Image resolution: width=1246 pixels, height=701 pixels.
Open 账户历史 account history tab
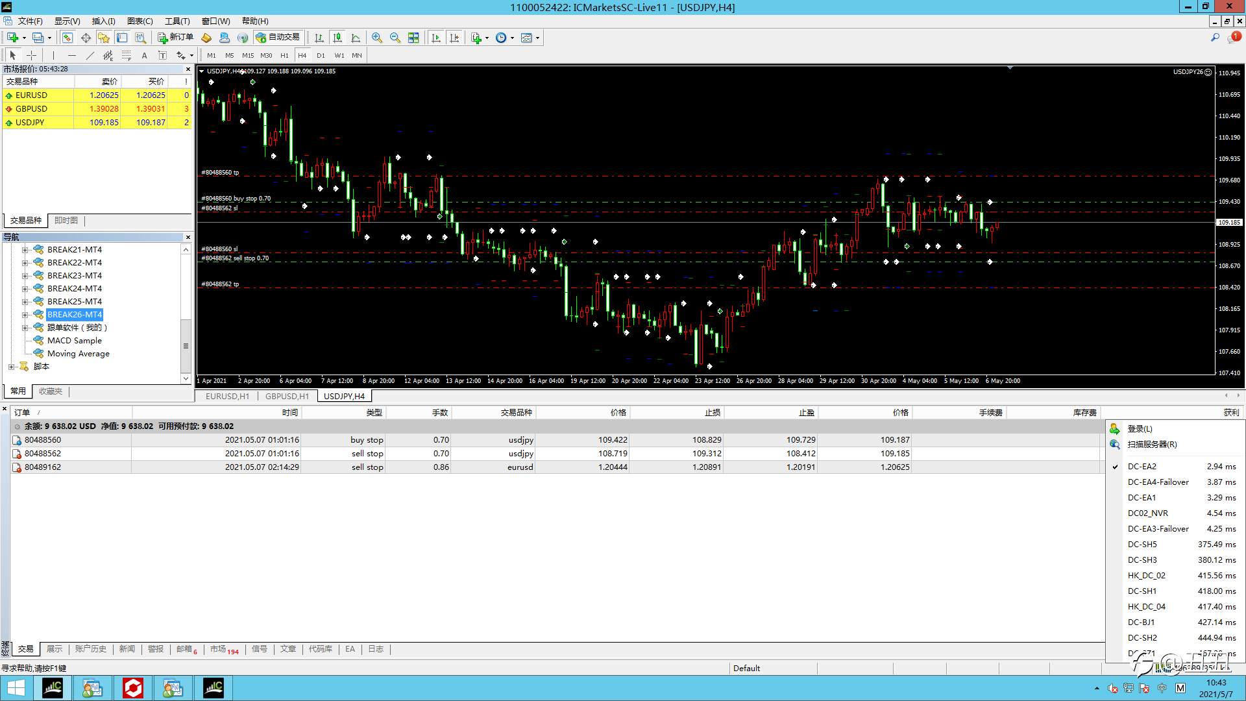pos(90,649)
